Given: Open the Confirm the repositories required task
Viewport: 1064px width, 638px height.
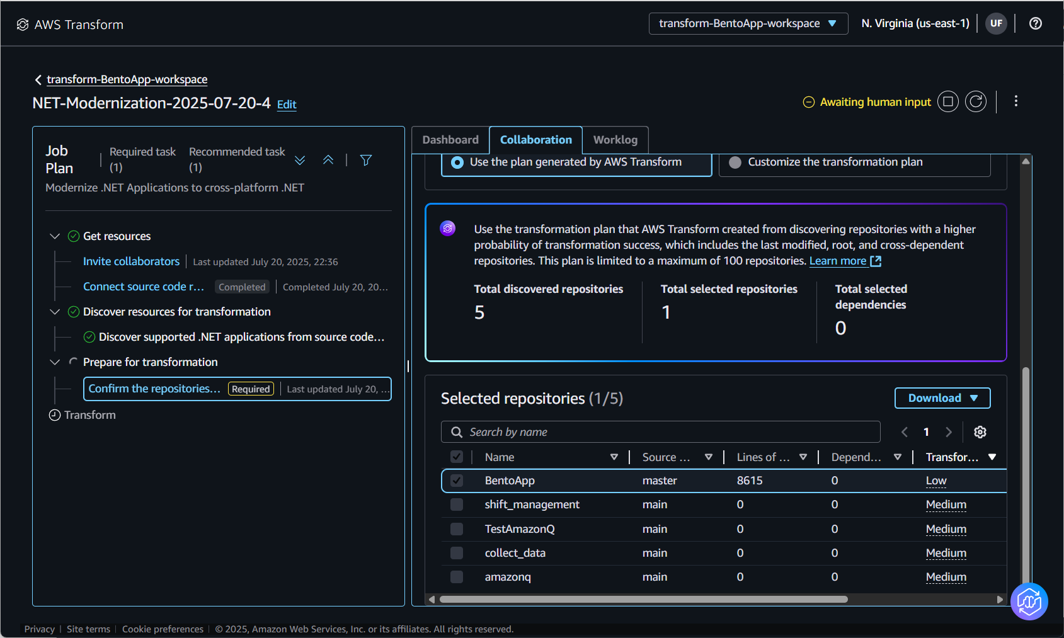Looking at the screenshot, I should coord(237,389).
